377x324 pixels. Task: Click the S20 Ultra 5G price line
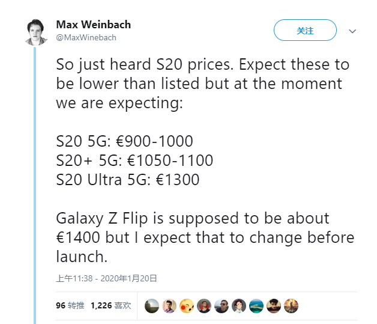click(x=128, y=180)
